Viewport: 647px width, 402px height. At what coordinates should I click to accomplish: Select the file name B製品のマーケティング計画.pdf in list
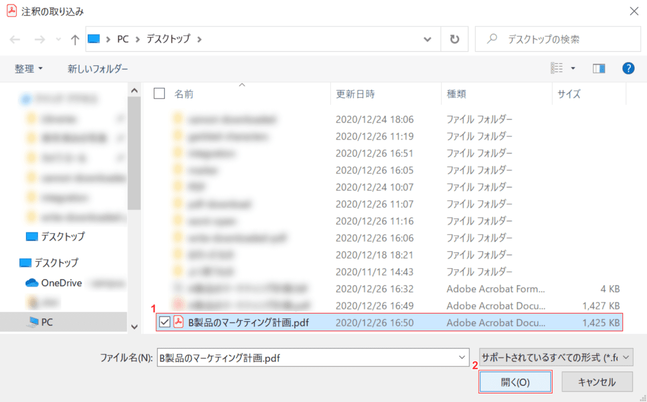pos(249,323)
